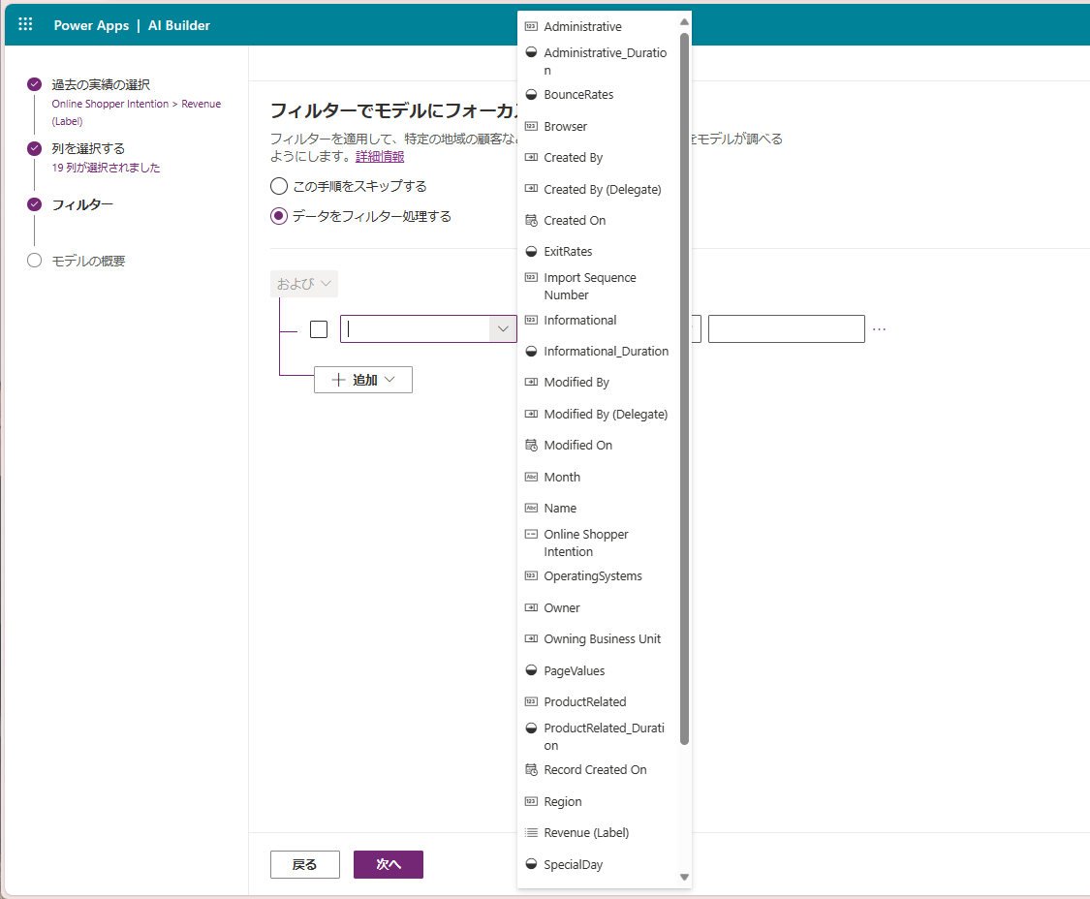Expand the および operator dropdown

(304, 284)
